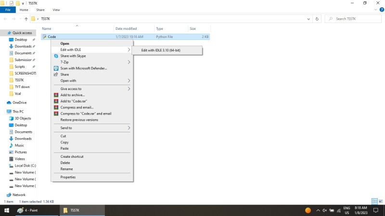
Task: Click the Skype icon beside Share with Skype
Action: [x=56, y=56]
